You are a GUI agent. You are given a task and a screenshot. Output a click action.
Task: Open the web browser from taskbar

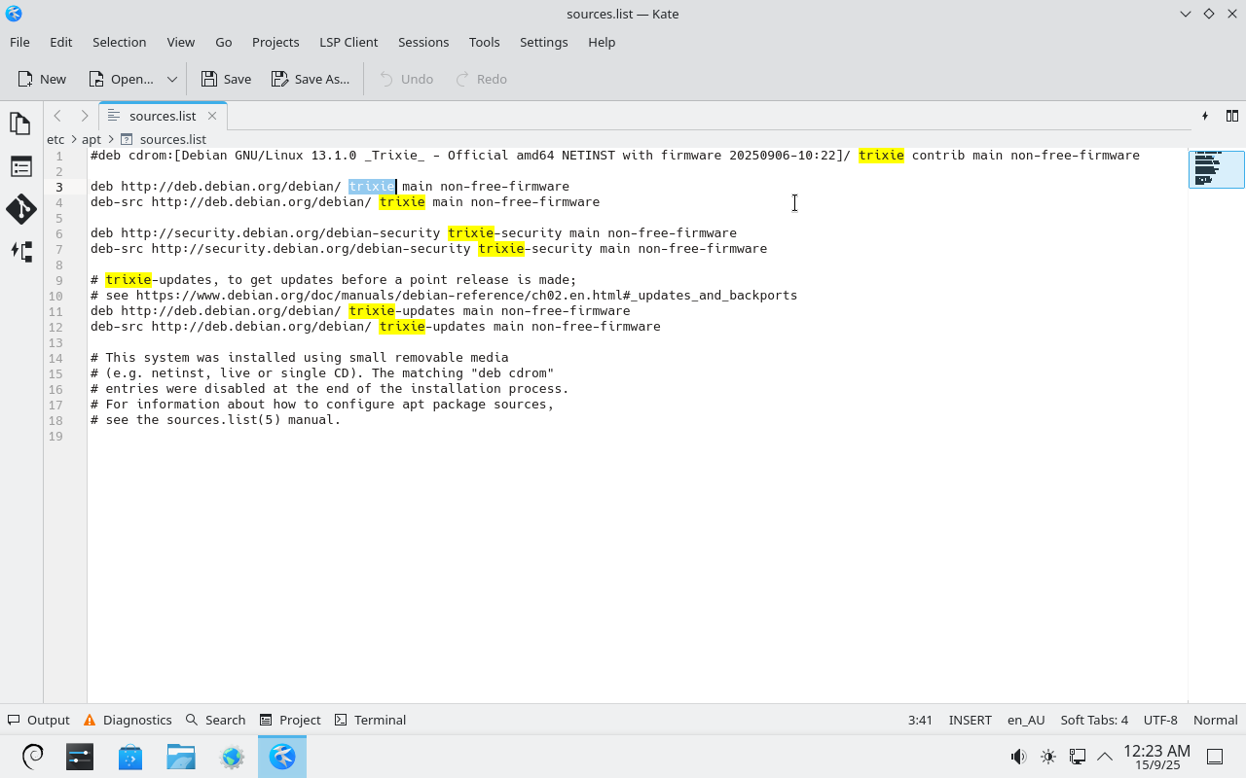232,757
